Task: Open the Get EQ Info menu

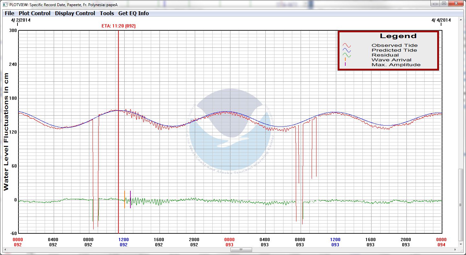Action: [x=134, y=13]
